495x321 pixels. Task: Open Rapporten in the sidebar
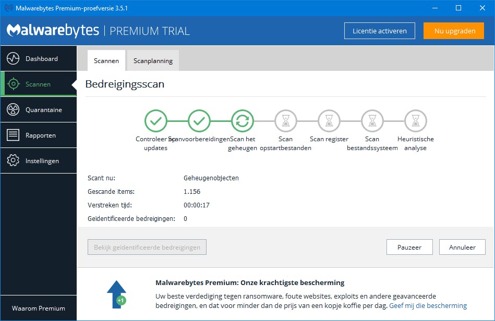(x=39, y=135)
